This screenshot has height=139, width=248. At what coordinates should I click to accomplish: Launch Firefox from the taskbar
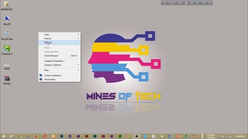(x=36, y=136)
